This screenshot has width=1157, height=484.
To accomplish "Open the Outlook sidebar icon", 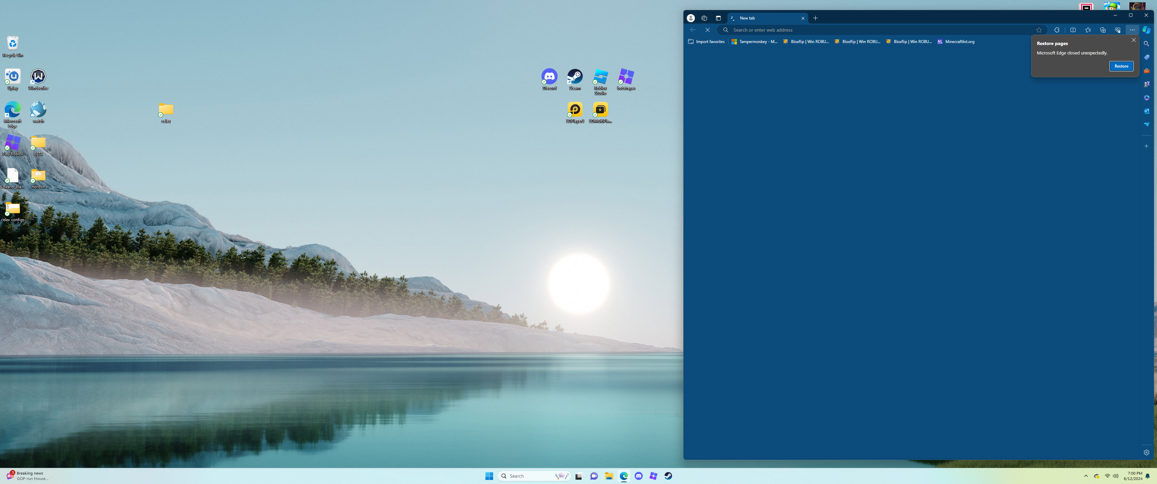I will pyautogui.click(x=1147, y=111).
